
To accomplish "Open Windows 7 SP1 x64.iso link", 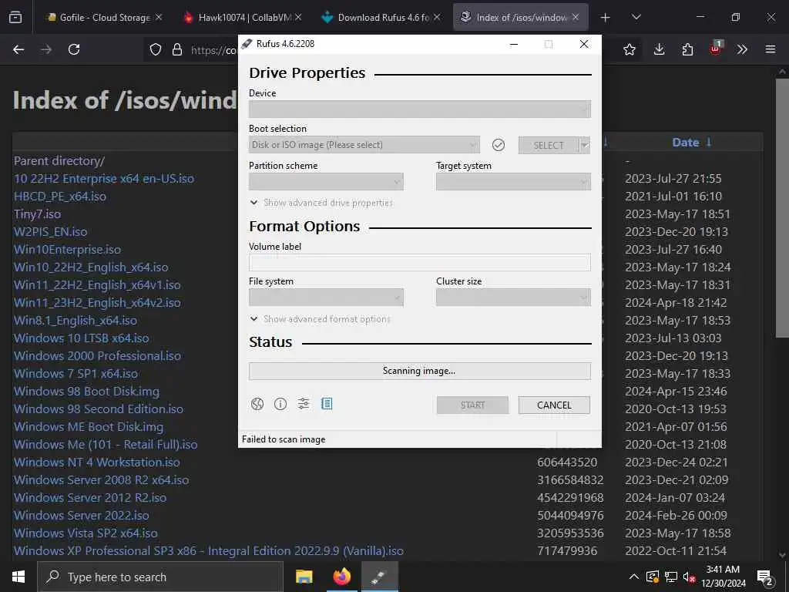I will click(x=76, y=374).
